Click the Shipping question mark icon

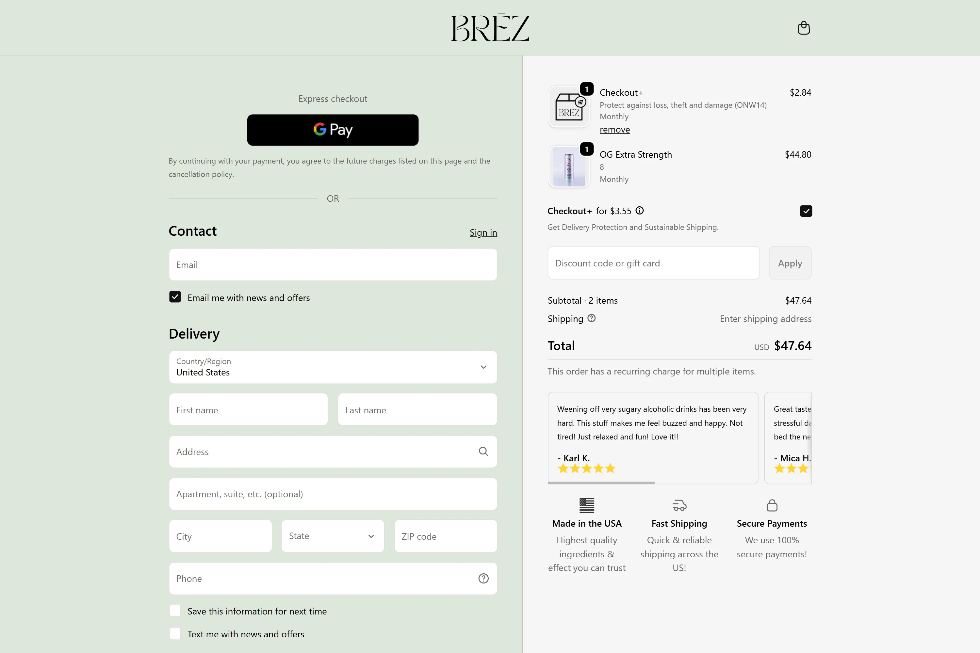point(591,318)
